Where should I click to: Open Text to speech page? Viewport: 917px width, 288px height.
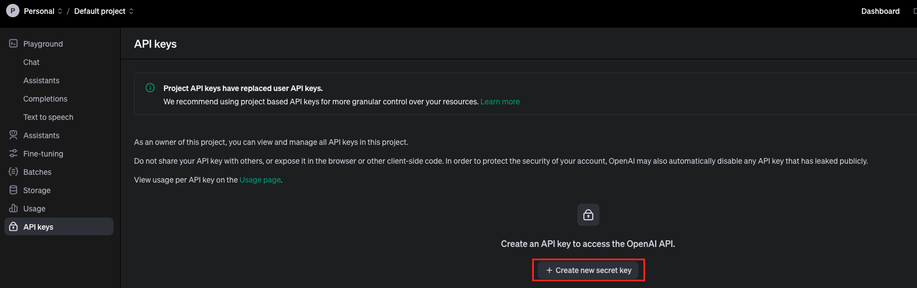tap(48, 117)
